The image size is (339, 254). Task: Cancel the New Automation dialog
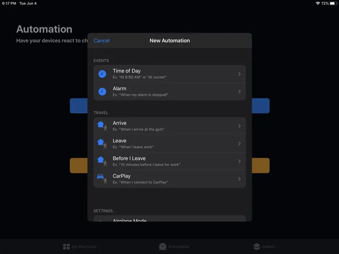tap(101, 41)
